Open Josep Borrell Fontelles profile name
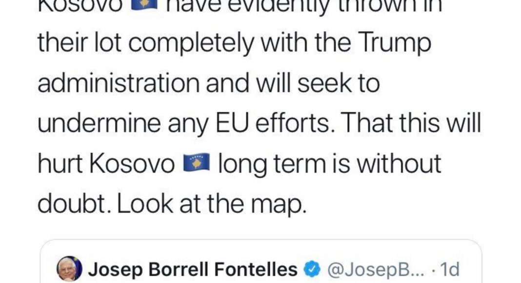This screenshot has width=521, height=283. pyautogui.click(x=192, y=269)
